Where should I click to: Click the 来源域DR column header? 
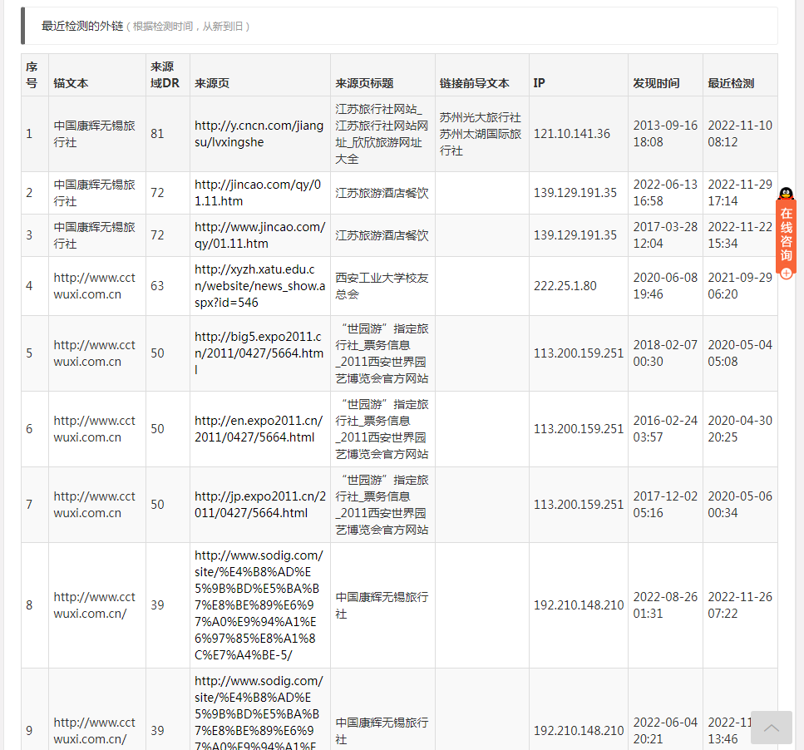pos(165,75)
